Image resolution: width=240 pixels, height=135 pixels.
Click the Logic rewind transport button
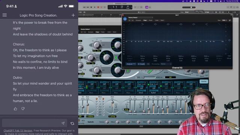(84, 7)
